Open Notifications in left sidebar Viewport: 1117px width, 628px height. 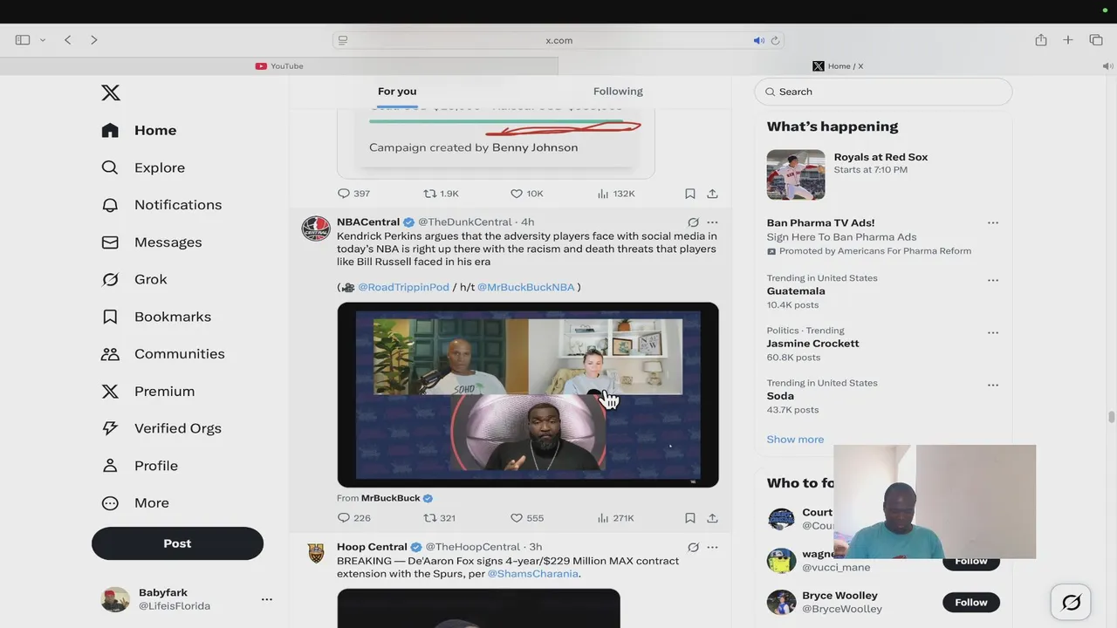(161, 205)
